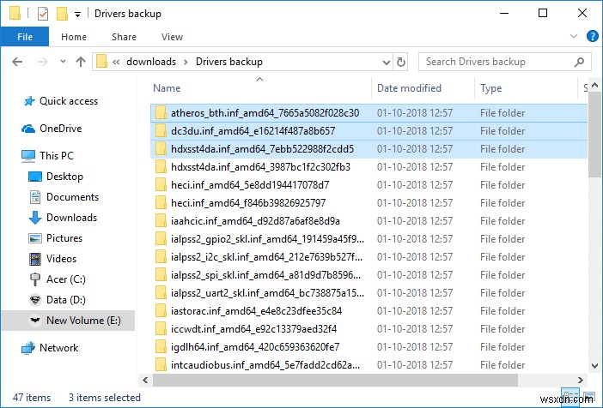Open the Customize Quick Access Toolbar dropdown
Viewport: 603px width, 408px height.
[77, 15]
